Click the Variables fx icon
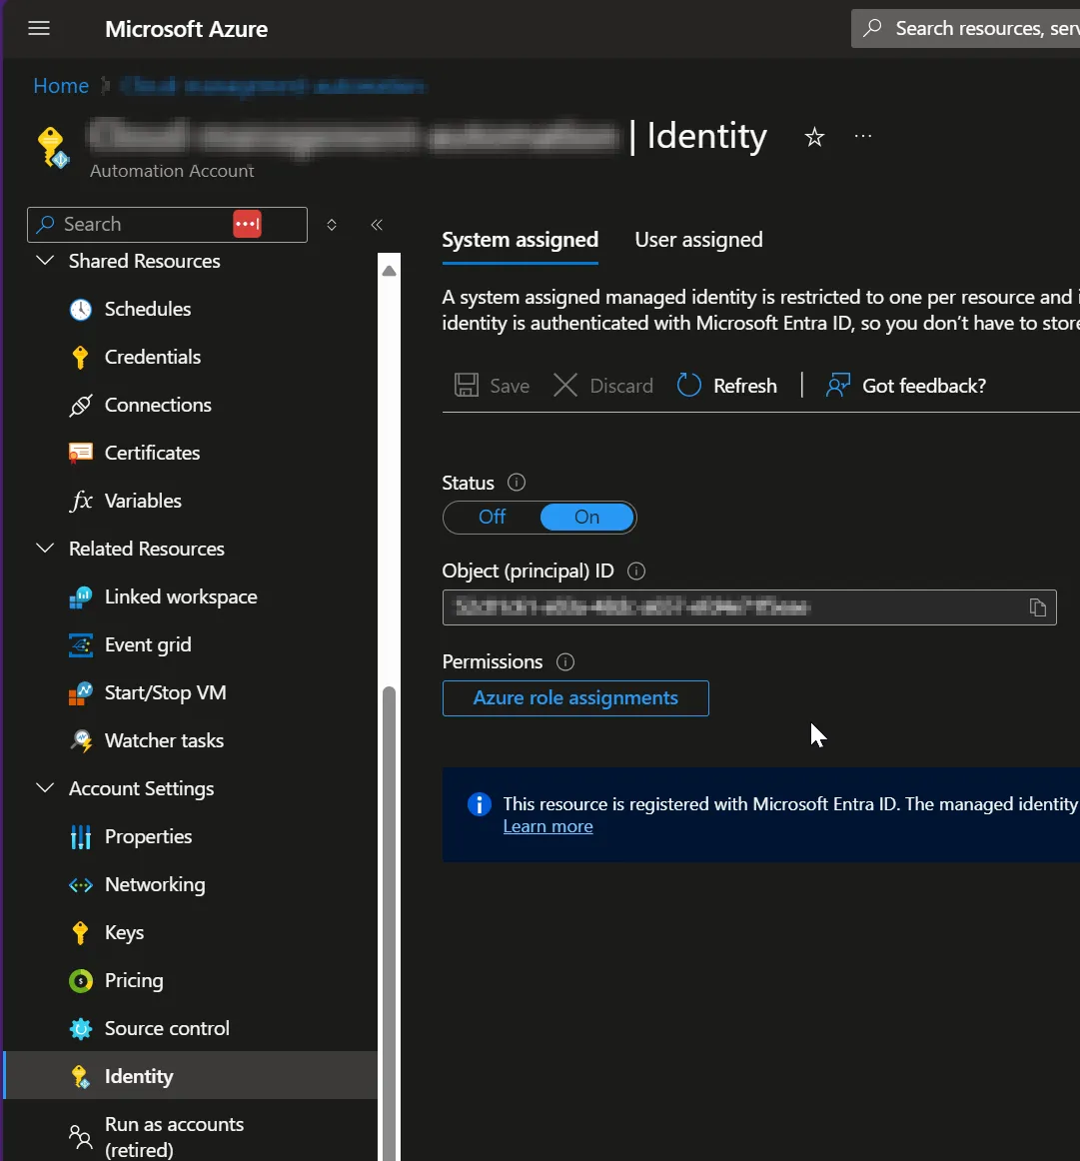 tap(81, 502)
